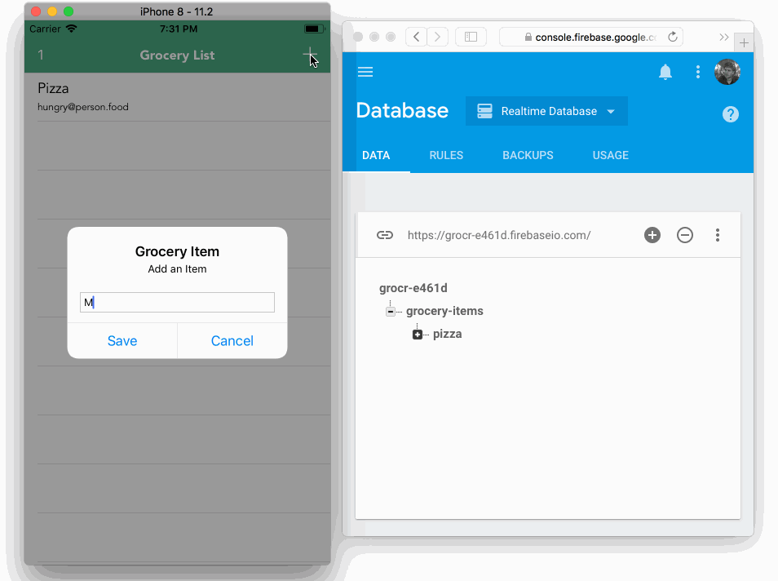Screen dimensions: 778x581
Task: Switch to the DATA tab
Action: 376,155
